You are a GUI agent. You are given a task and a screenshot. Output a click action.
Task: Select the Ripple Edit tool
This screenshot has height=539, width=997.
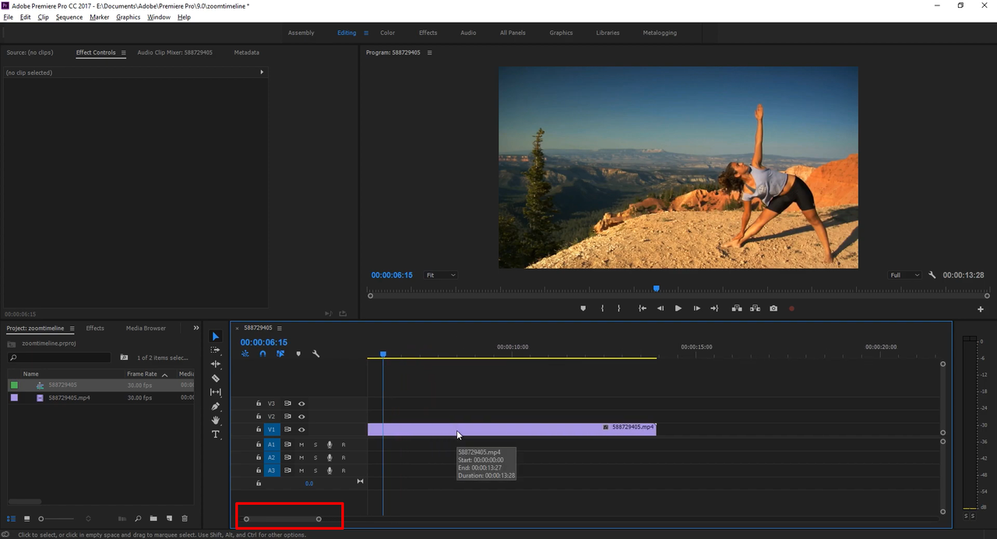pos(216,364)
